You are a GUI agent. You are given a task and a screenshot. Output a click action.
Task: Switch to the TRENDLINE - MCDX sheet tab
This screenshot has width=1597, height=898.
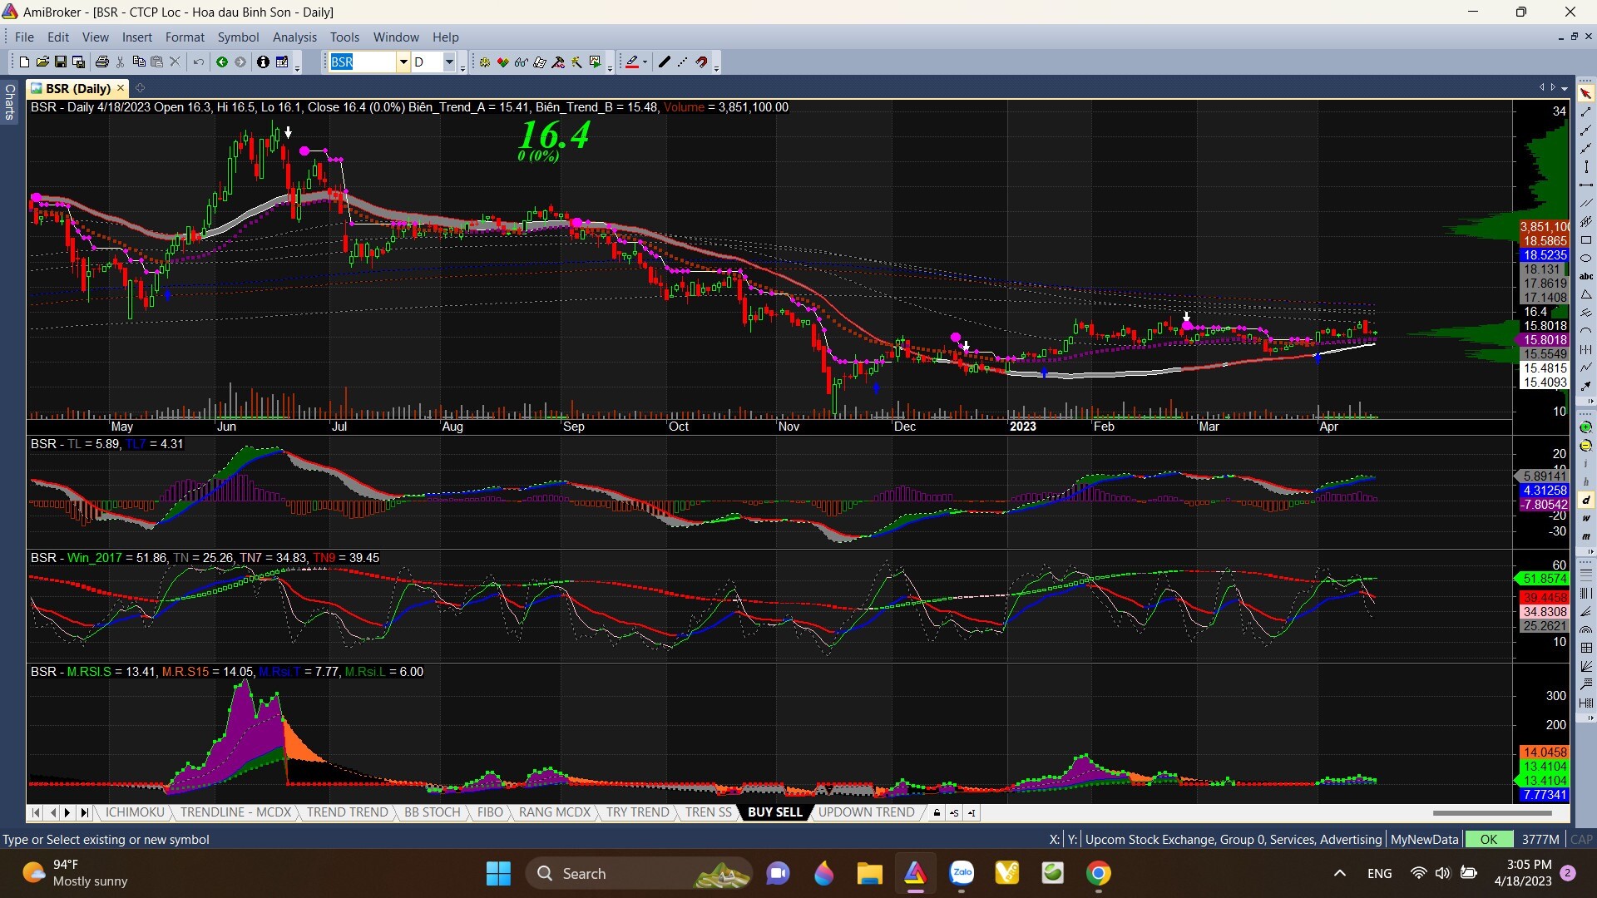pos(235,812)
